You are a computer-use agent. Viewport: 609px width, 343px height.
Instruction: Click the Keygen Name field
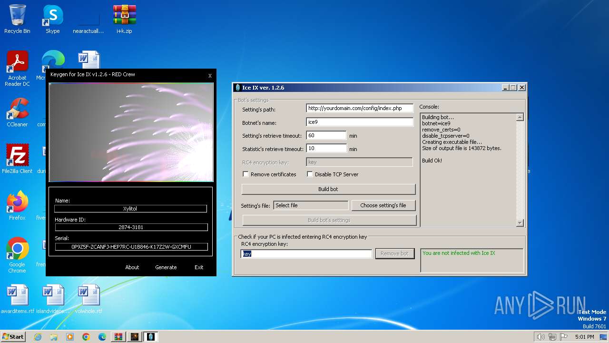130,209
